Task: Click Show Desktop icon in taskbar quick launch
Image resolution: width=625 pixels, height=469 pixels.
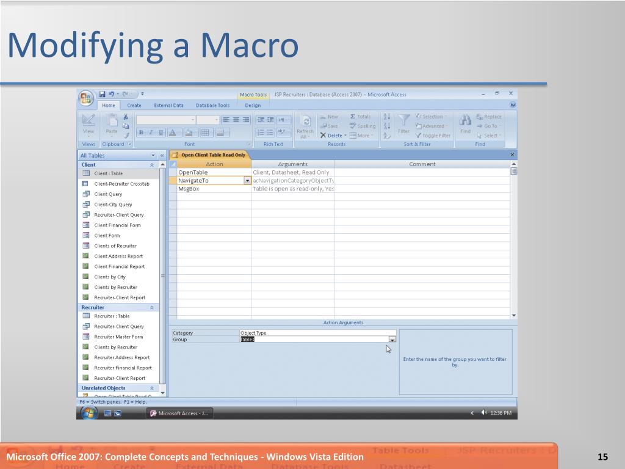Action: [x=107, y=413]
